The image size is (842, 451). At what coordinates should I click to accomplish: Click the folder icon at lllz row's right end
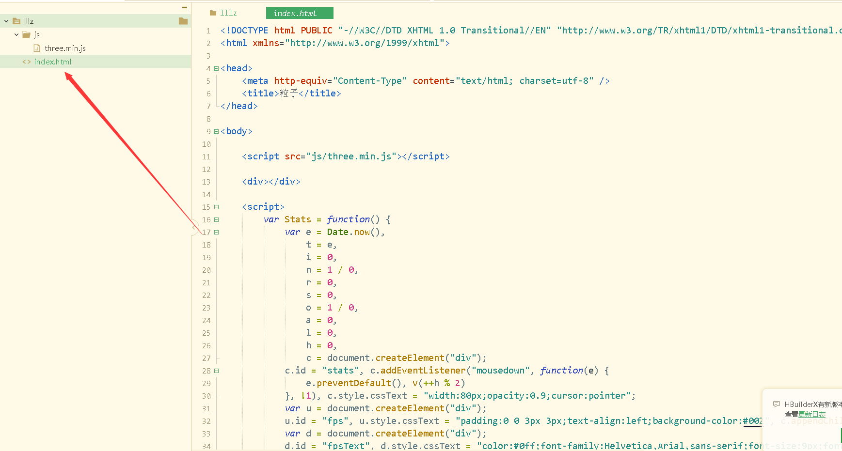pyautogui.click(x=183, y=21)
